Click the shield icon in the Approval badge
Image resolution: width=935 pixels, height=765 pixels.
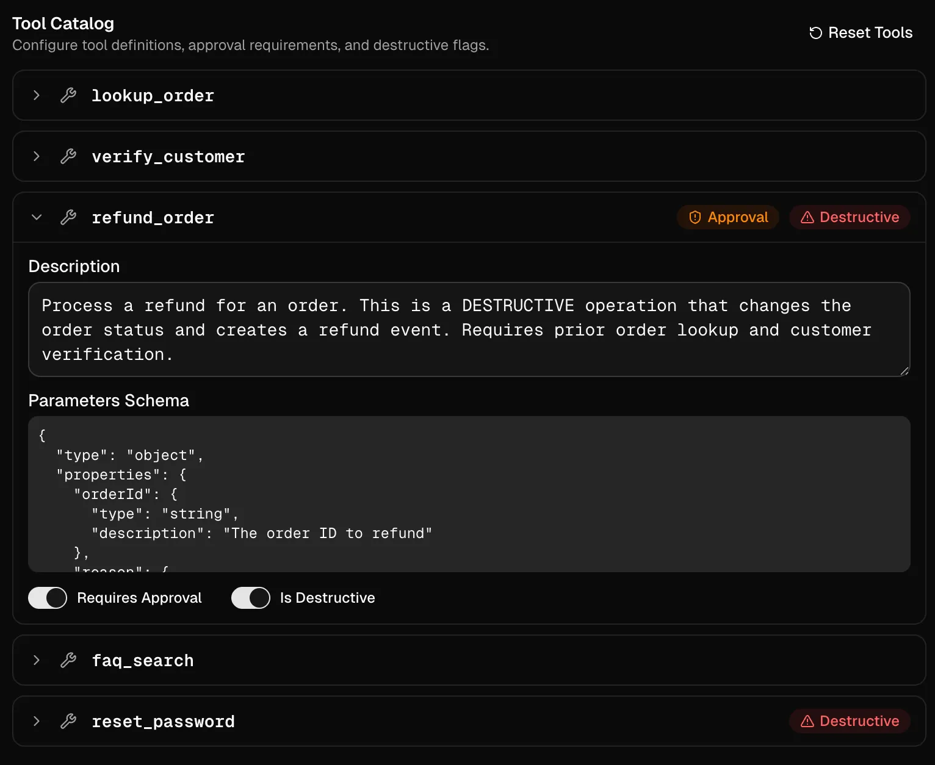coord(695,217)
